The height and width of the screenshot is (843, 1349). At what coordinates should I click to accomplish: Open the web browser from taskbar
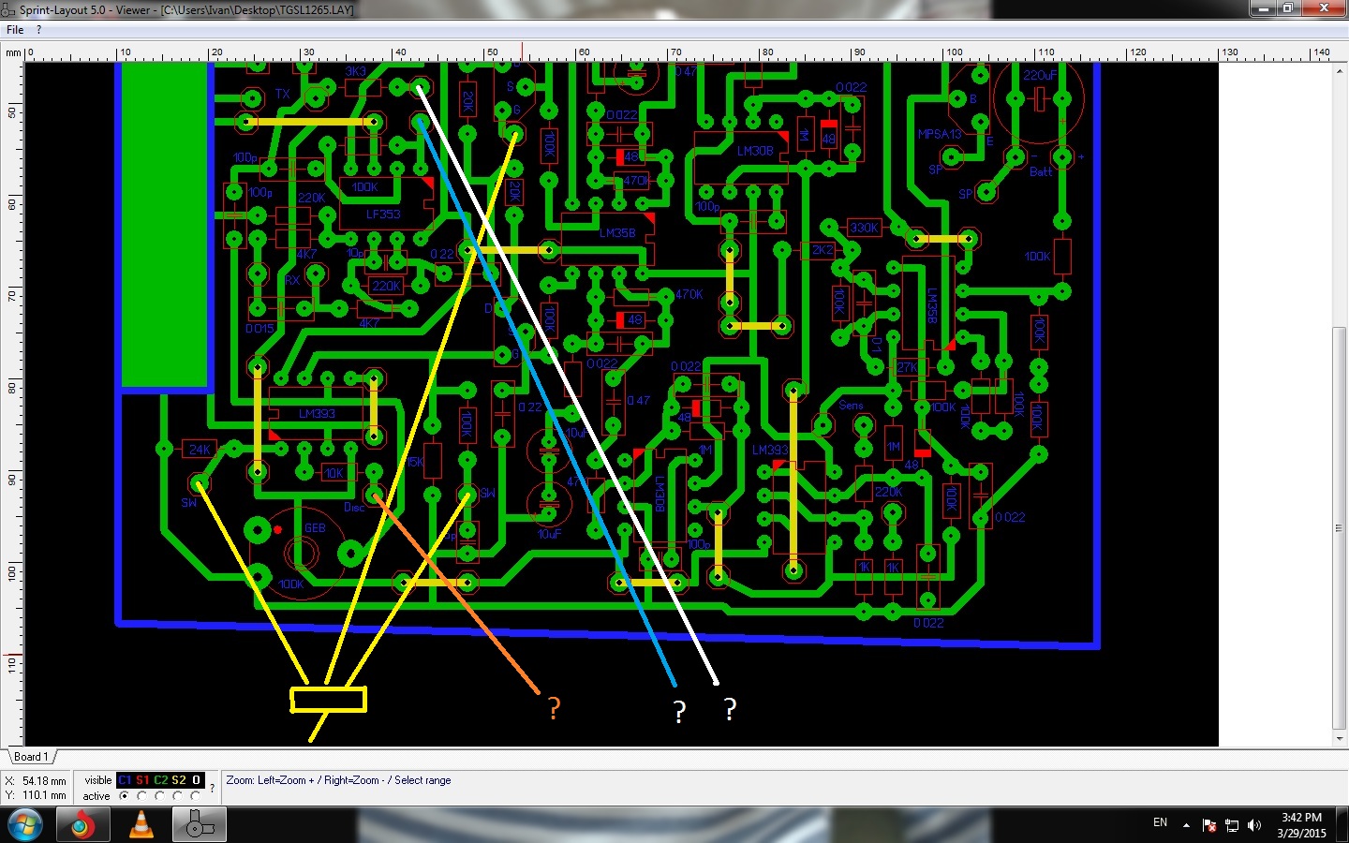tap(82, 825)
